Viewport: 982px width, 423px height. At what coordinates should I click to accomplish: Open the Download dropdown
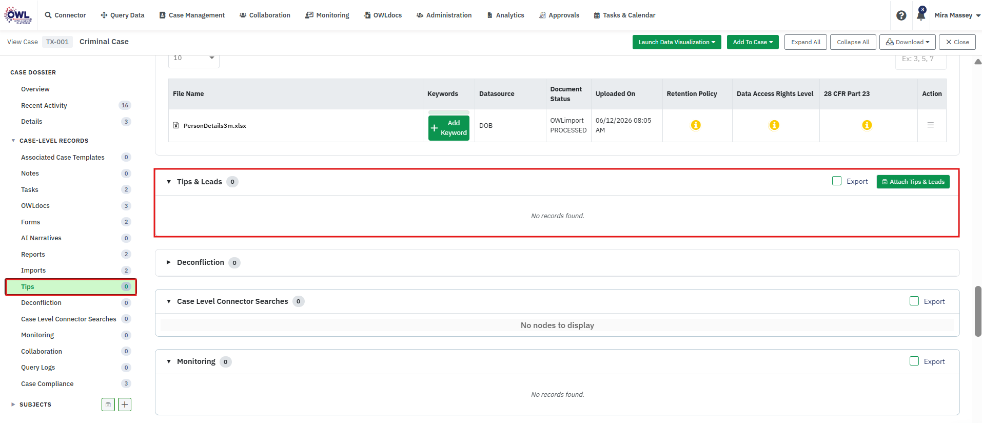[x=908, y=42]
